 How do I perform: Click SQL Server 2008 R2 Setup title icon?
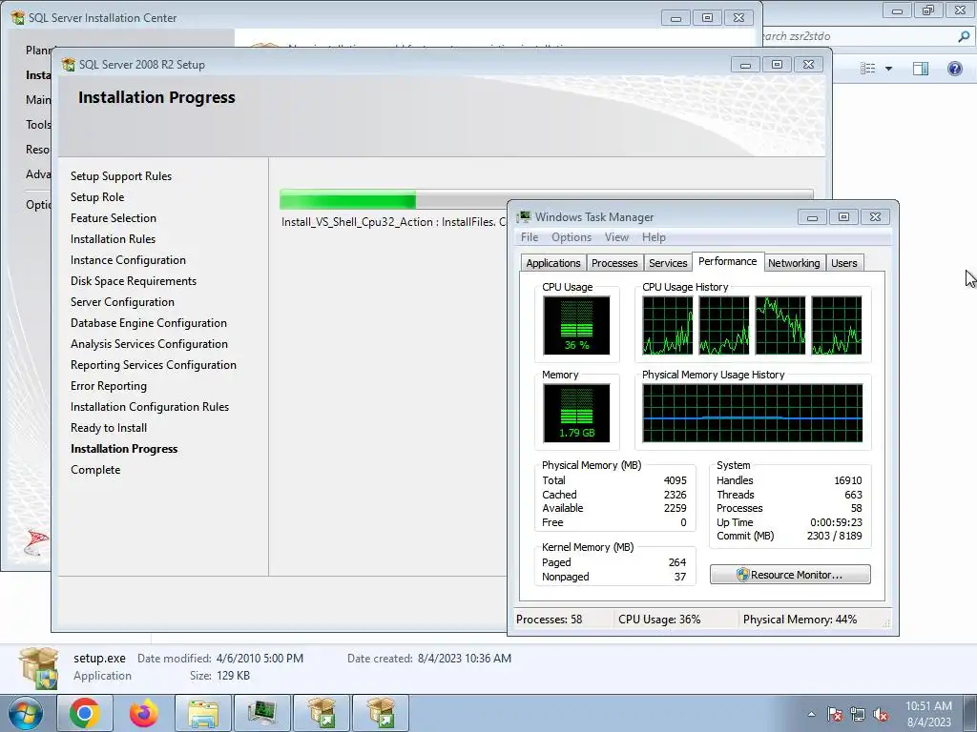click(x=69, y=64)
